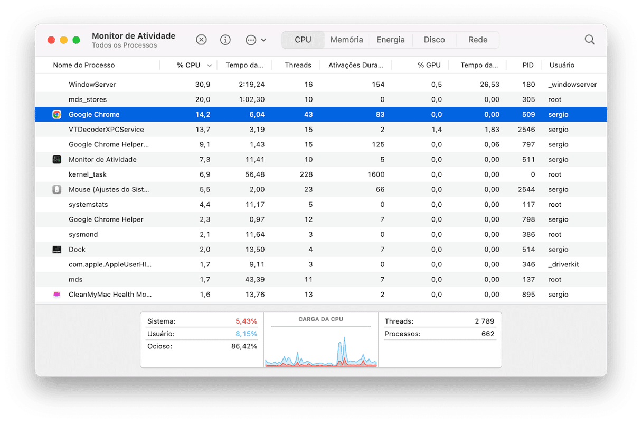Image resolution: width=642 pixels, height=423 pixels.
Task: Sort by PID column header
Action: [x=528, y=65]
